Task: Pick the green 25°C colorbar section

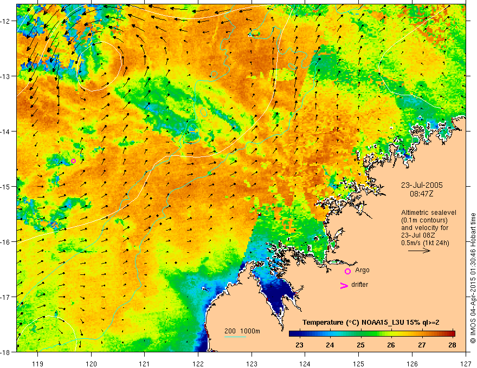Action: (361, 333)
